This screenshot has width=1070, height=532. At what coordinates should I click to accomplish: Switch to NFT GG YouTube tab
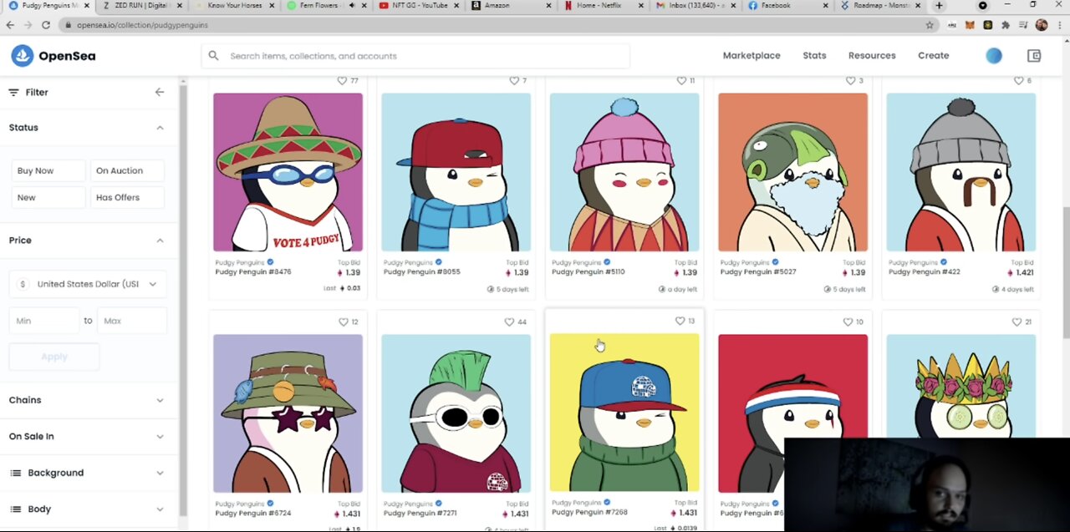click(416, 6)
